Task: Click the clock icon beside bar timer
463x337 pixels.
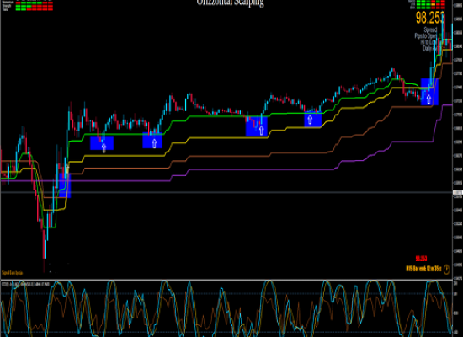Action: pyautogui.click(x=446, y=269)
